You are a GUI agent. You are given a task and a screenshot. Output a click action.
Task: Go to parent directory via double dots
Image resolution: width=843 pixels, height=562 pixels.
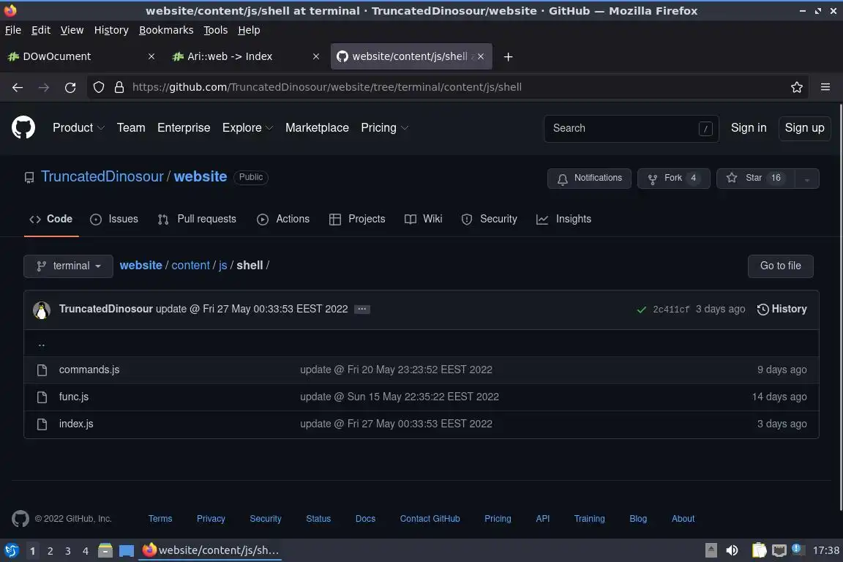(x=42, y=344)
